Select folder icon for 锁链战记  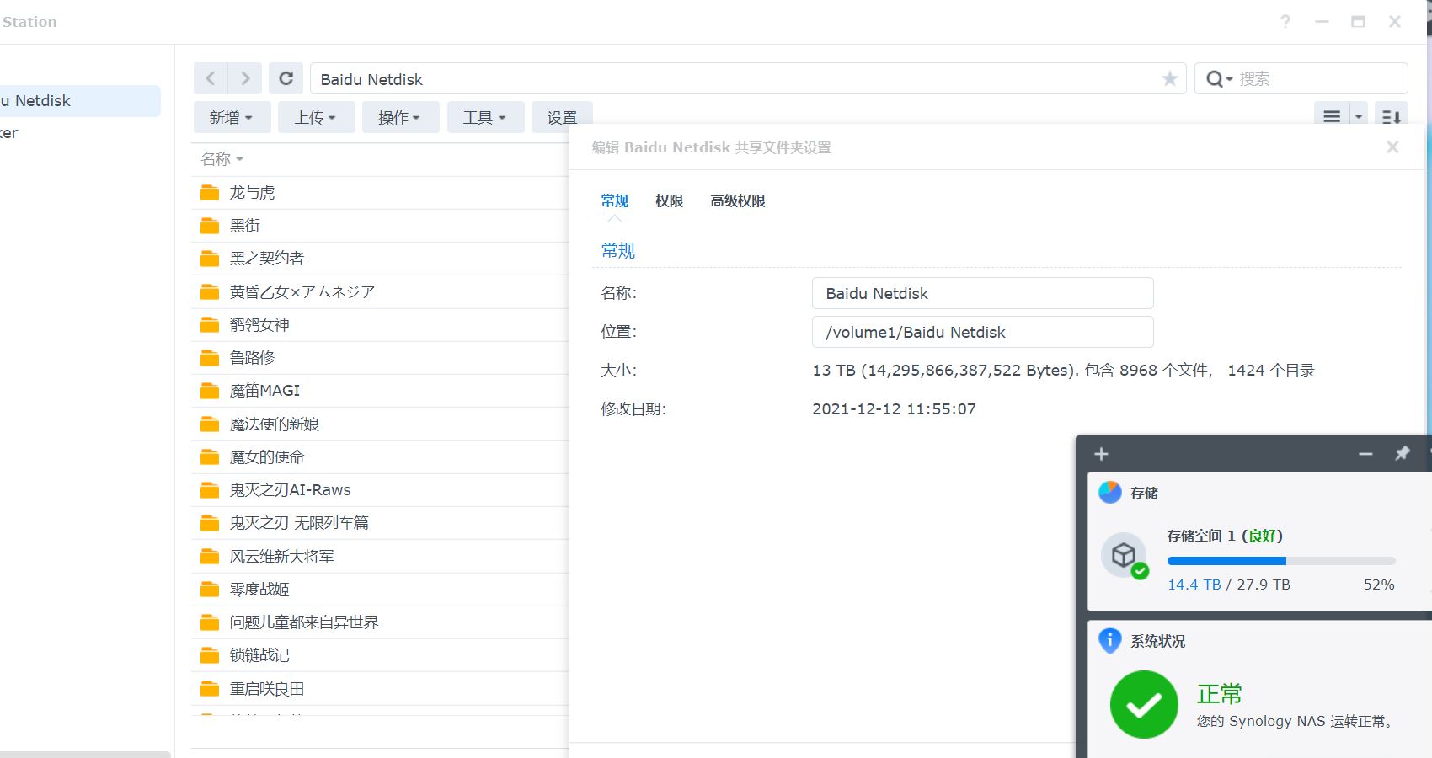coord(210,655)
